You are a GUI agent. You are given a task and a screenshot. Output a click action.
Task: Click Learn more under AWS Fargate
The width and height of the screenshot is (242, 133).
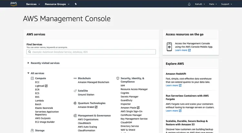[x=172, y=111]
